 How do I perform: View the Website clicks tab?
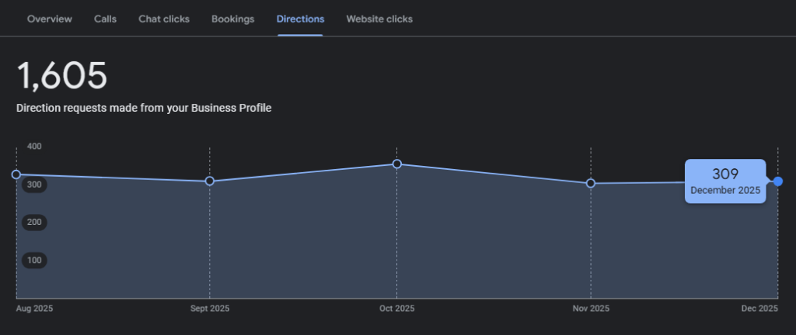coord(379,19)
